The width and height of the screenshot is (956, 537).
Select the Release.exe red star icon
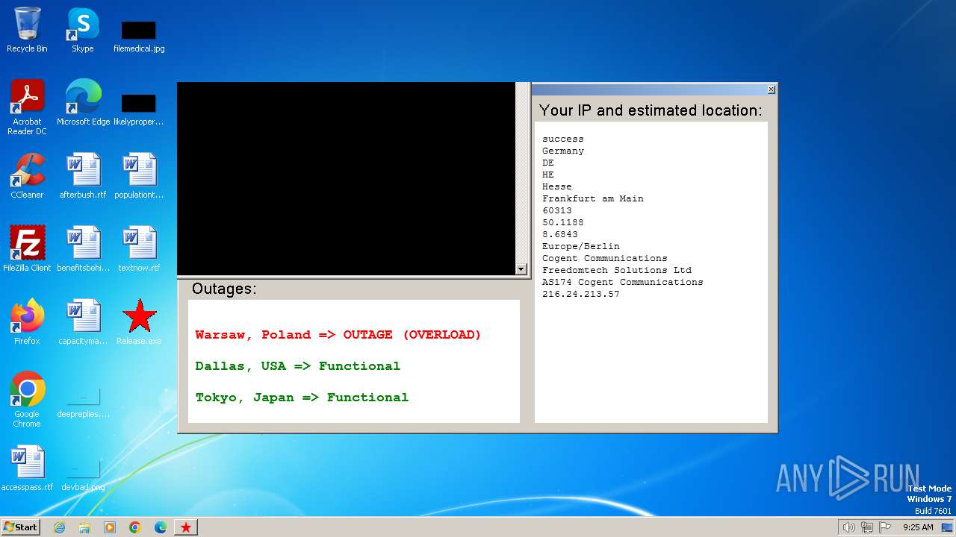tap(139, 322)
